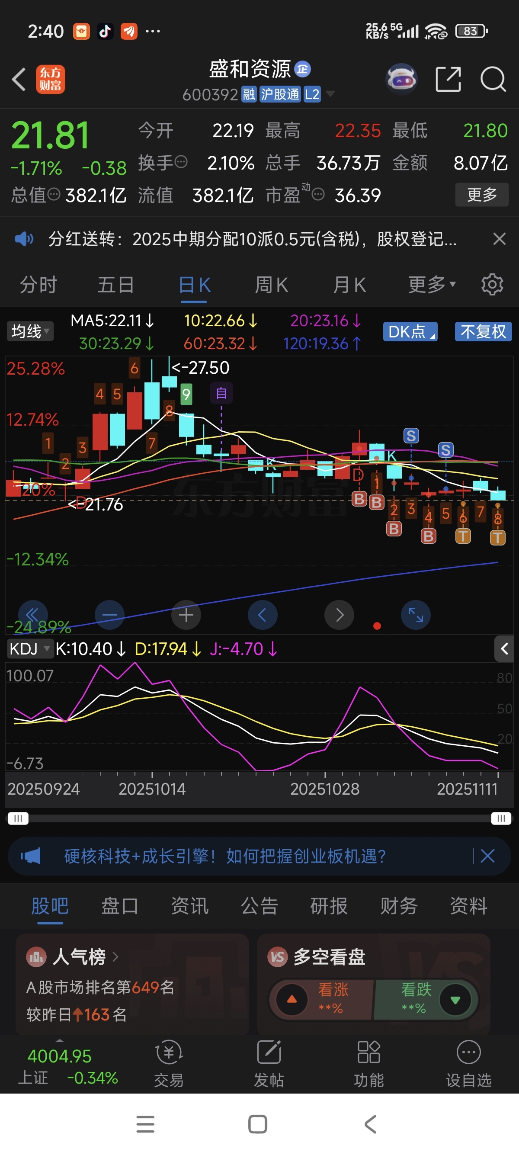This screenshot has height=1155, width=519.
Task: Tap the L2 level badge
Action: point(312,94)
